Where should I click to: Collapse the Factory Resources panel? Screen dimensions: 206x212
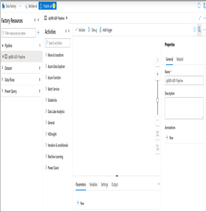point(38,20)
